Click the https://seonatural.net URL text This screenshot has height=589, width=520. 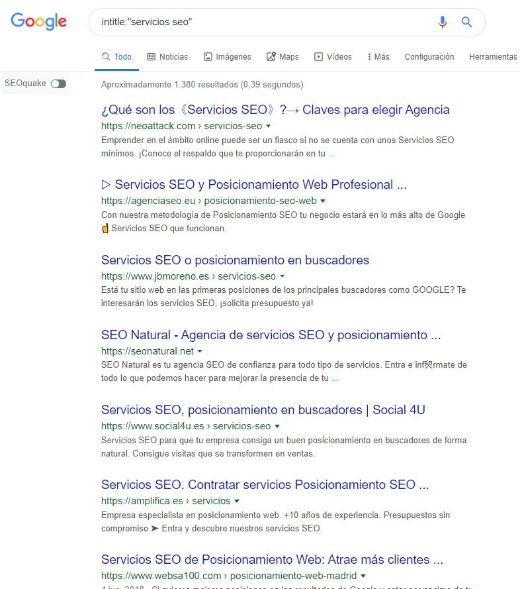coord(148,351)
